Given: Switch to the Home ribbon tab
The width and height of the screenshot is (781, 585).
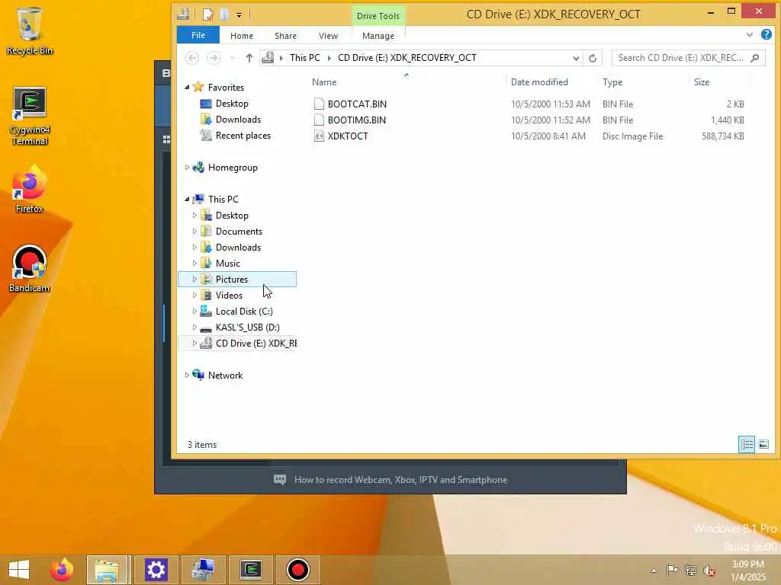Looking at the screenshot, I should coord(242,36).
